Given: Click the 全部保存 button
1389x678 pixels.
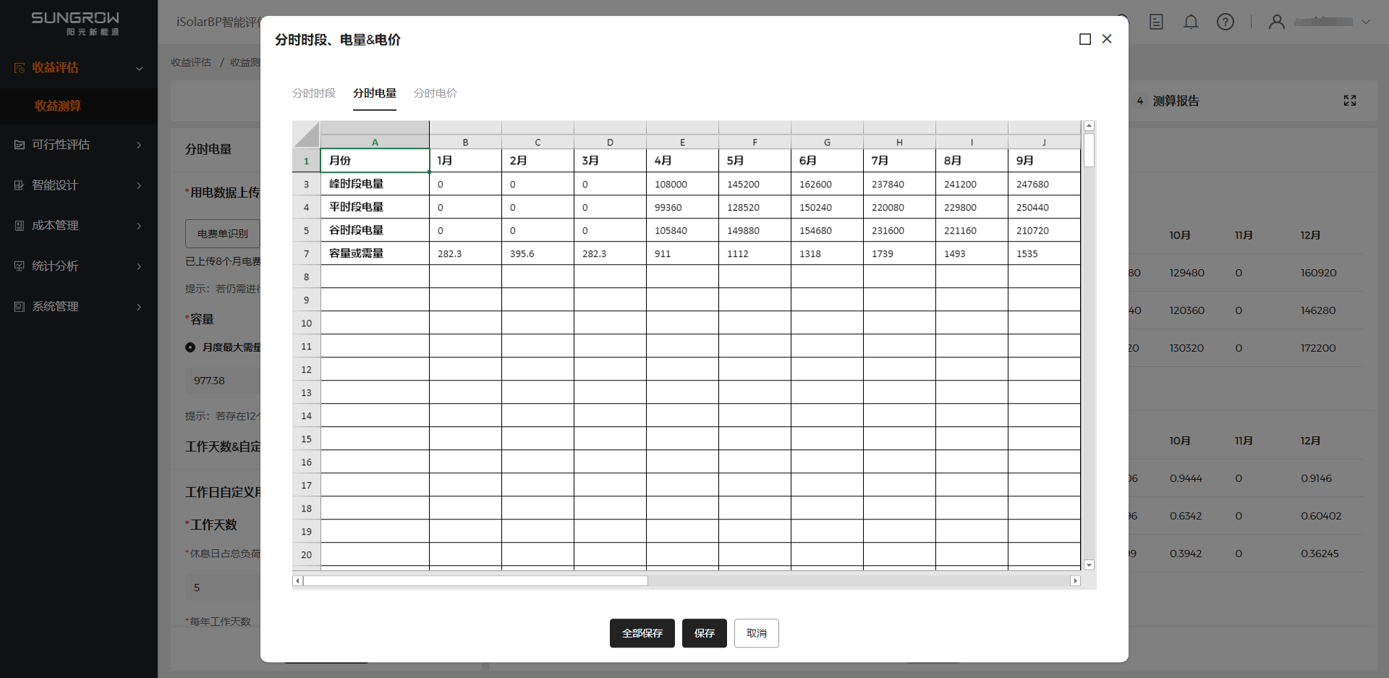Looking at the screenshot, I should click(642, 633).
